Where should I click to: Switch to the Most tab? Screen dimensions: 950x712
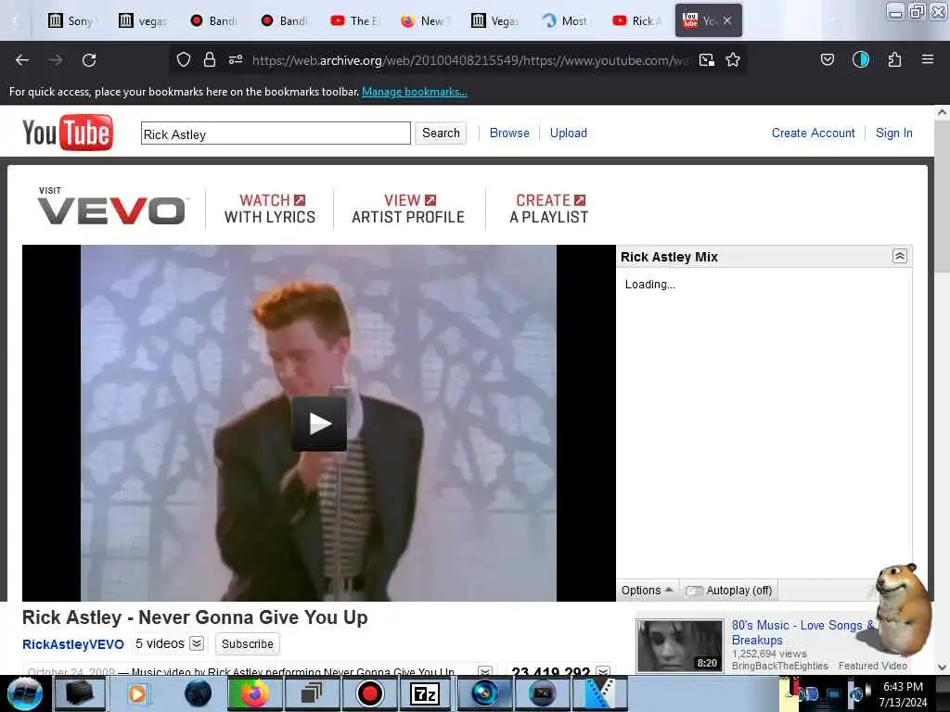pyautogui.click(x=566, y=20)
